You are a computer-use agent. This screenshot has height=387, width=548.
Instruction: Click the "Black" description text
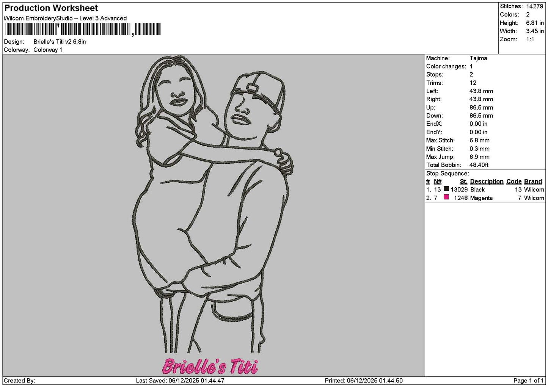(x=477, y=190)
